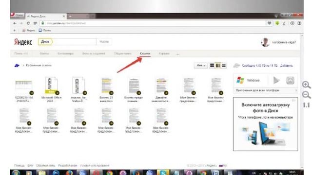Viewport: 312px width, 175px height.
Task: Click the Яндекс logo
Action: pos(23,42)
